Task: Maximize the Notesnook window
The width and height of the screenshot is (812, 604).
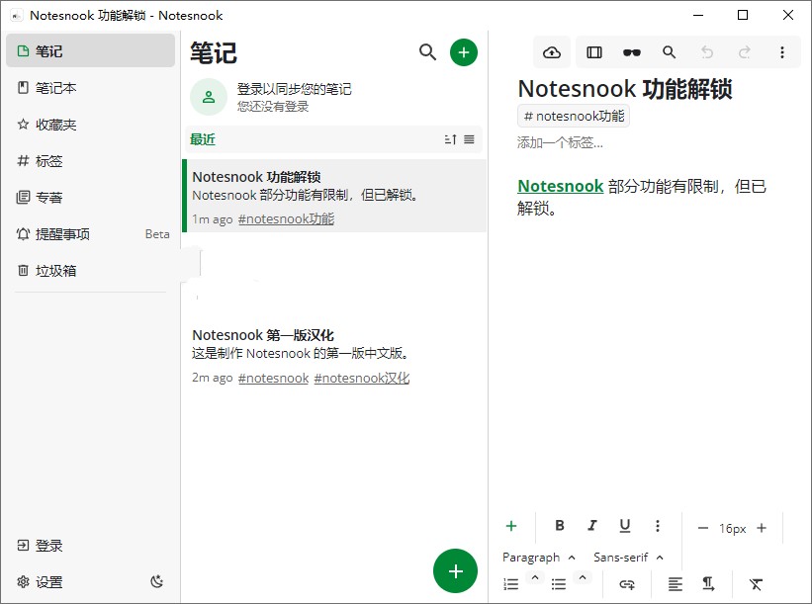Action: [x=743, y=15]
